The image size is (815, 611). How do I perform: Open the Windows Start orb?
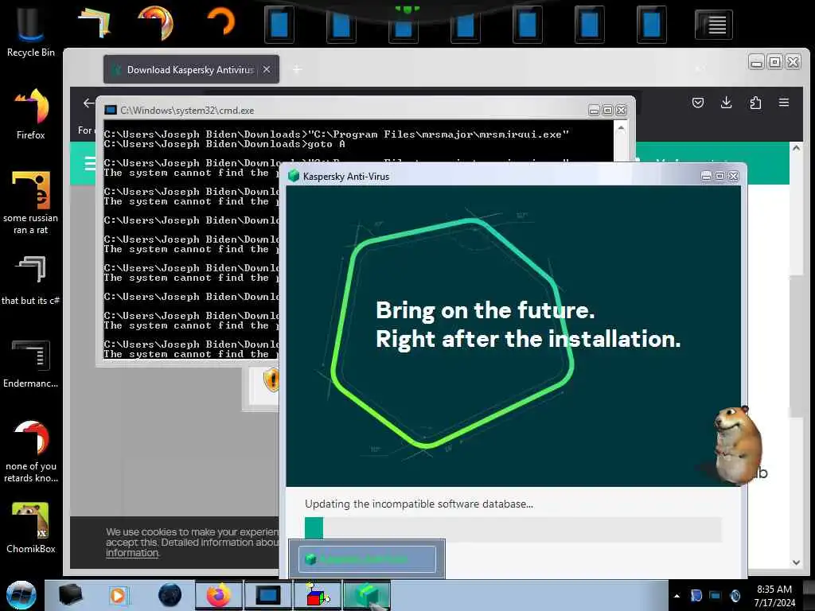[21, 595]
